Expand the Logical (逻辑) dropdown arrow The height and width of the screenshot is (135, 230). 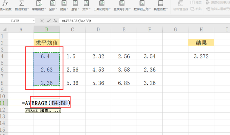(x=78, y=9)
